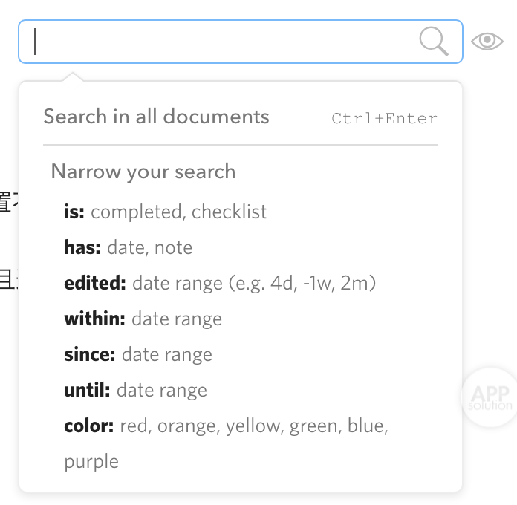Click the magnifying glass search icon

point(434,41)
